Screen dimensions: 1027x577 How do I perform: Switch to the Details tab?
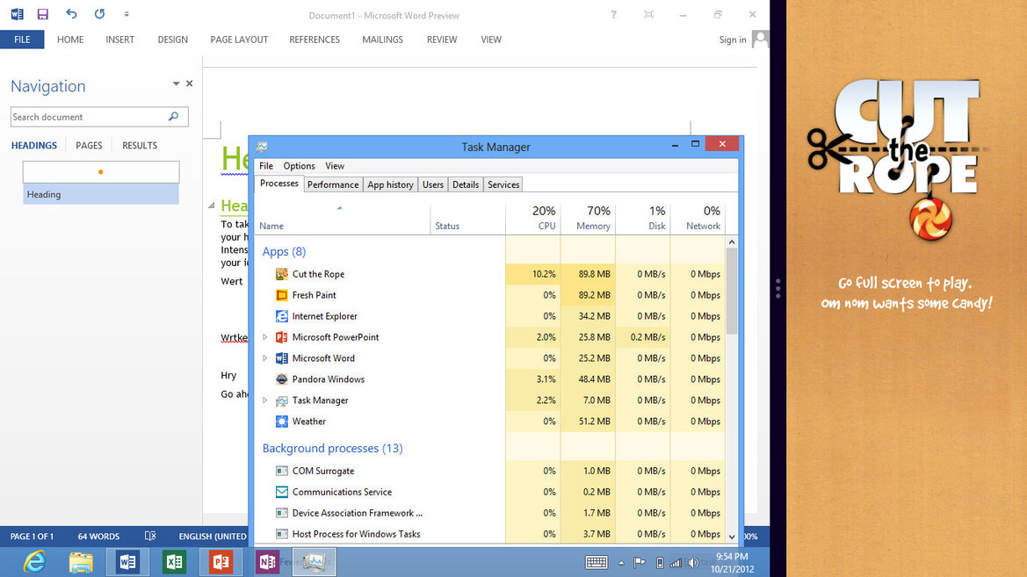[x=466, y=184]
